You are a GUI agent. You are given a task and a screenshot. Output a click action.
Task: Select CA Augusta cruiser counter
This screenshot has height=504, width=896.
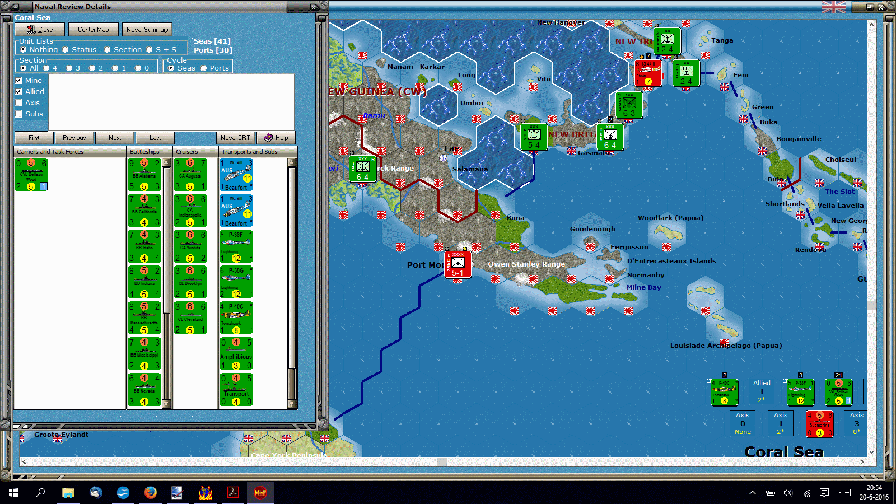coord(190,175)
